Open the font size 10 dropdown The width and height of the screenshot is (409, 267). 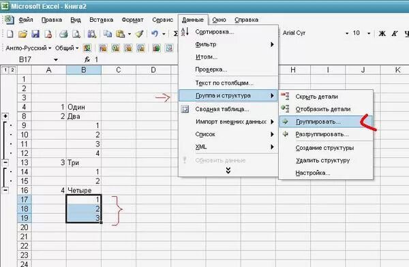(x=369, y=33)
